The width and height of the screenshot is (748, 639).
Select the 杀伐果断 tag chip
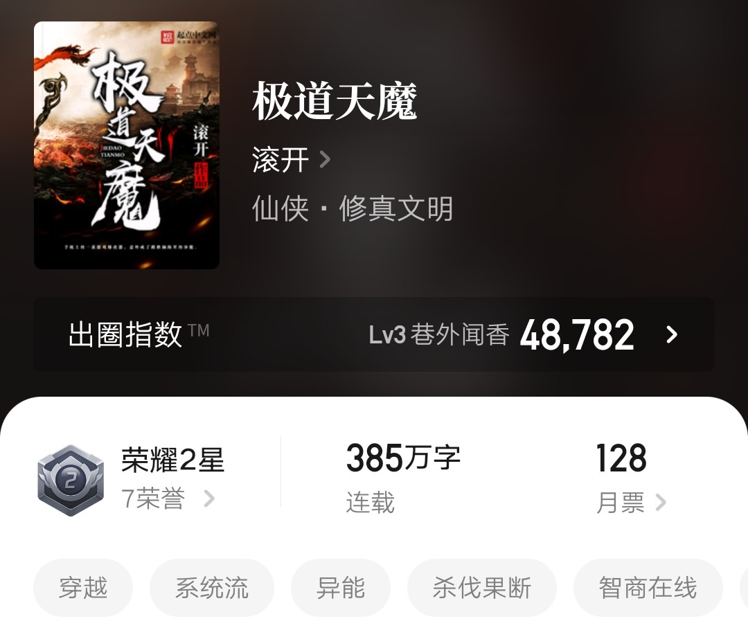click(482, 588)
